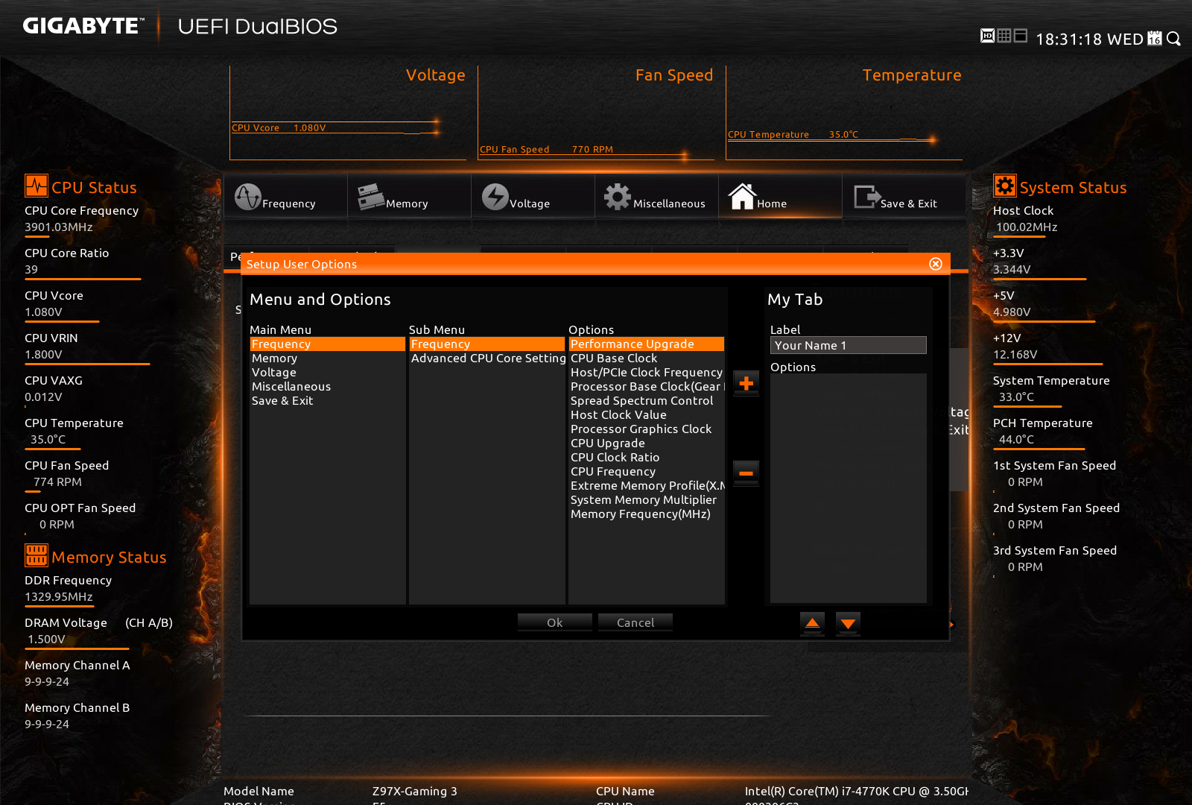Viewport: 1192px width, 805px height.
Task: Click the Memory Status RAM icon
Action: pos(37,555)
